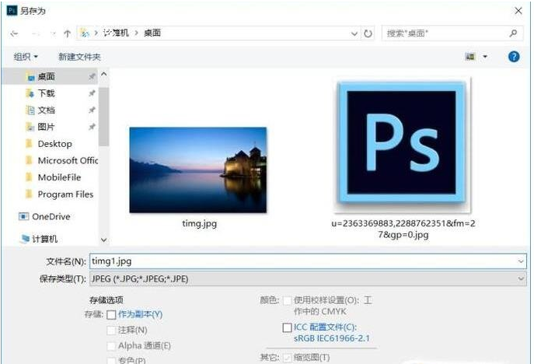Click the Back navigation arrow
The height and width of the screenshot is (364, 534).
tap(14, 33)
